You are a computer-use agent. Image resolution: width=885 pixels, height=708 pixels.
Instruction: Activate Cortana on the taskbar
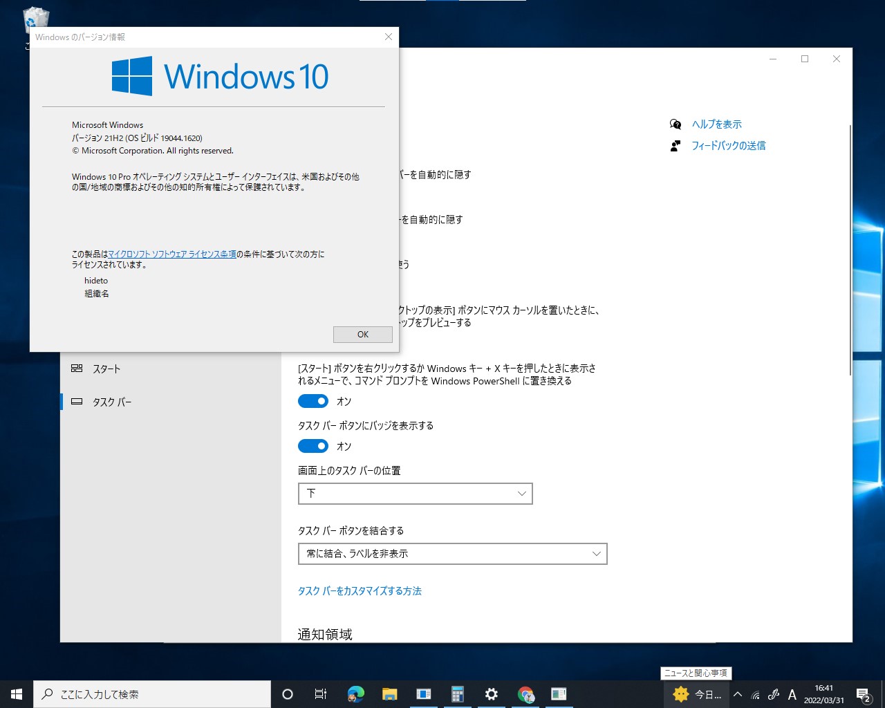click(287, 693)
